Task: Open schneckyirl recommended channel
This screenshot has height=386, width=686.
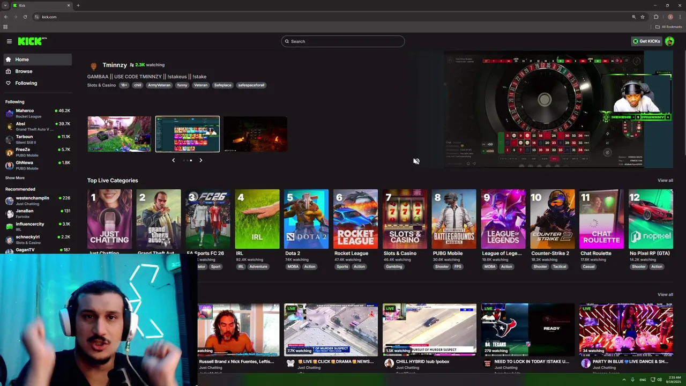Action: [38, 239]
